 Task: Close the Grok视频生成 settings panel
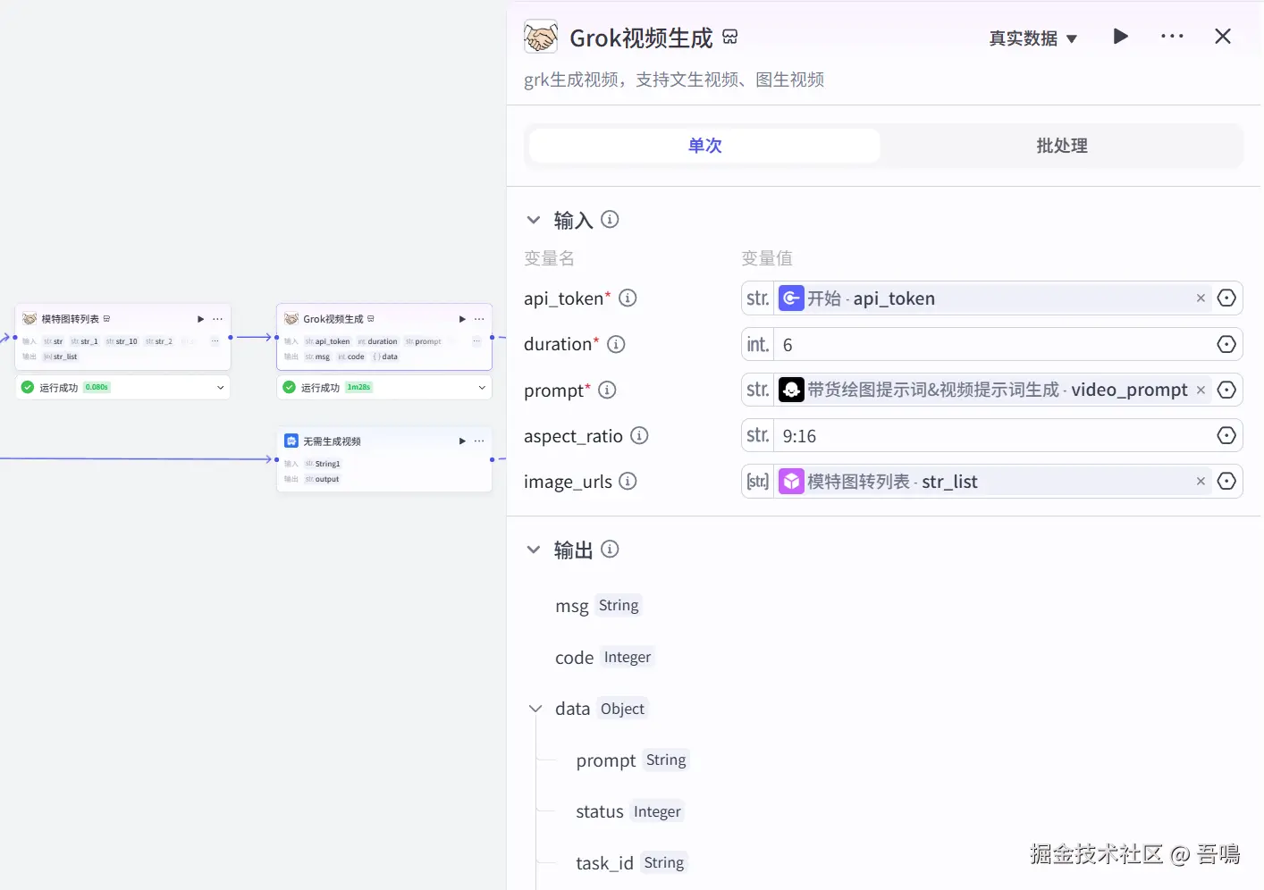pos(1223,37)
